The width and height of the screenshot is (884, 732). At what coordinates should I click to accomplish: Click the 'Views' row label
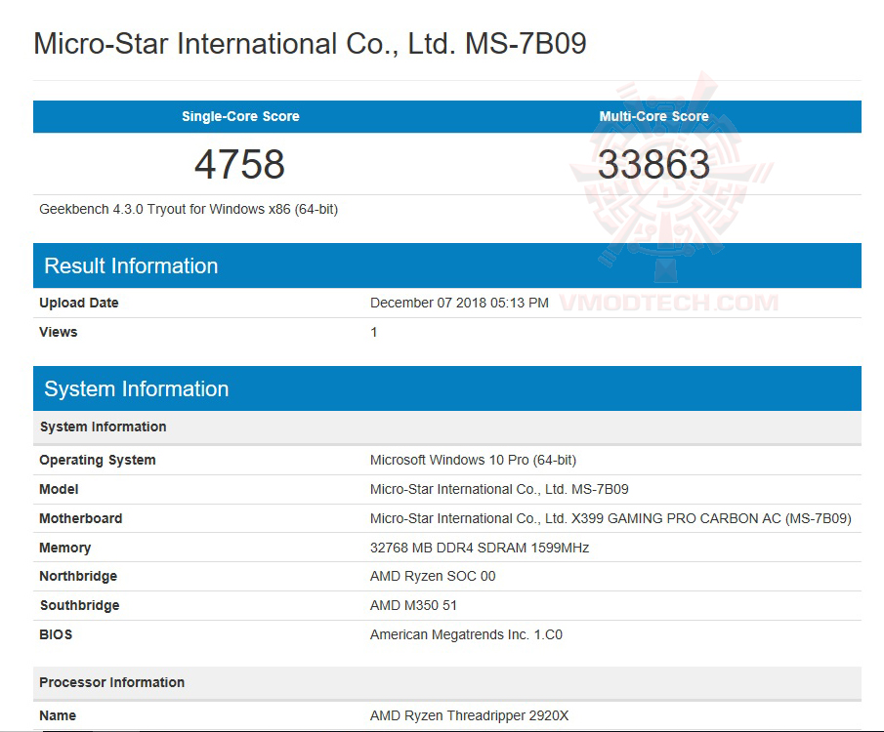58,332
